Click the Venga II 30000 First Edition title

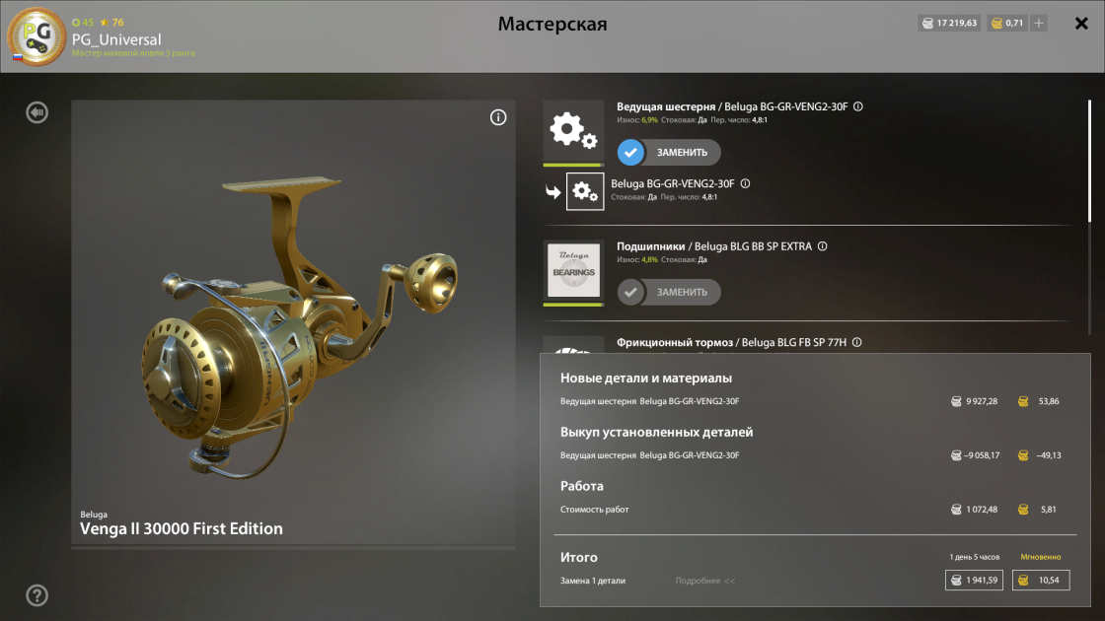coord(182,528)
